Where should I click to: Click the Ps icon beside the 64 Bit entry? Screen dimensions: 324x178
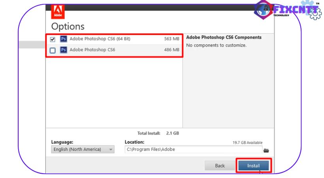pyautogui.click(x=64, y=39)
